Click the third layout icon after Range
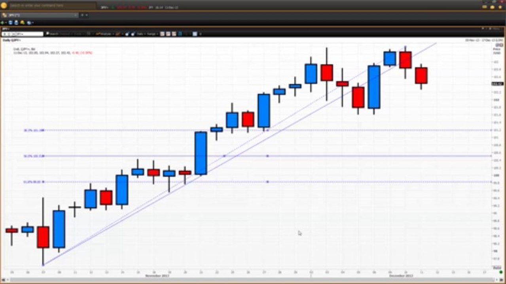The image size is (506, 284). pyautogui.click(x=174, y=34)
